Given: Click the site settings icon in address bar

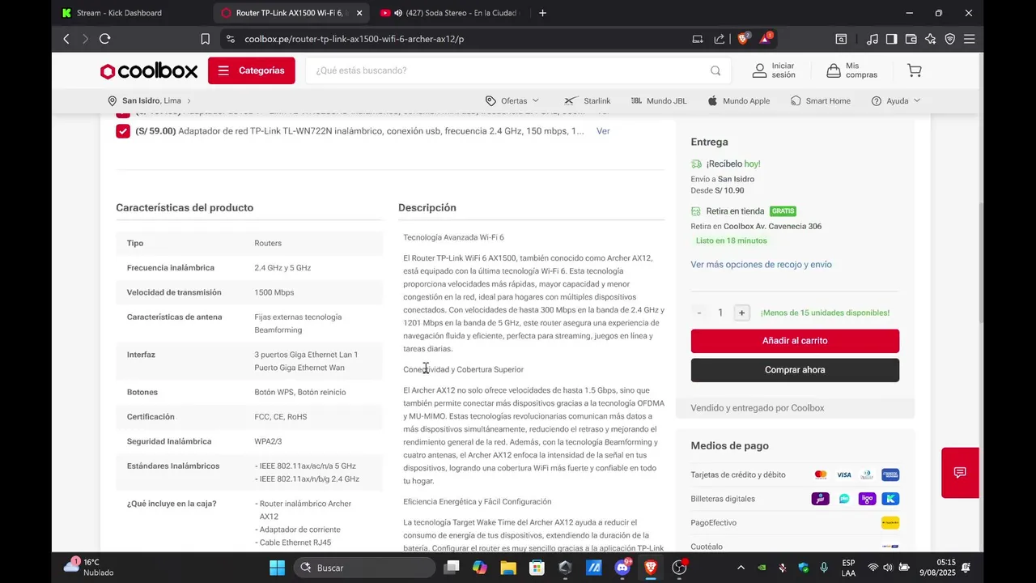Looking at the screenshot, I should pos(231,39).
